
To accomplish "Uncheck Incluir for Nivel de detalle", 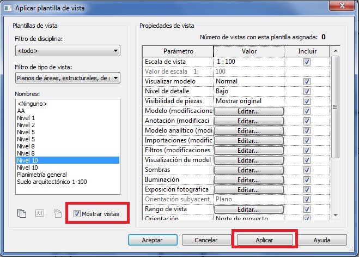I will (x=307, y=91).
